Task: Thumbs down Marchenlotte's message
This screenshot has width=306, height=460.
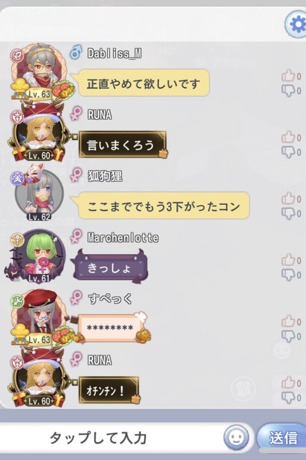Action: [x=288, y=275]
